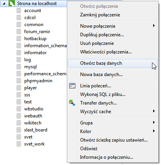Screen dimensions: 161x165
Task: Click the database icon next to wikitech
Action: pyautogui.click(x=19, y=123)
